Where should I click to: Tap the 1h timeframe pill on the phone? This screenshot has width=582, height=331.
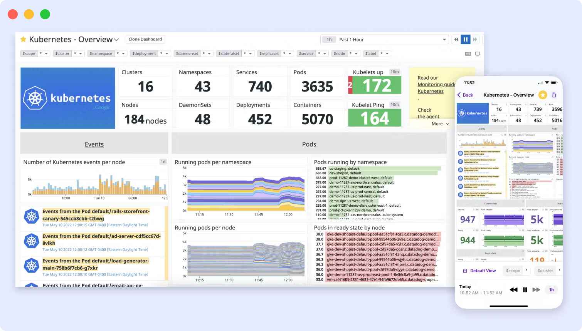pos(551,289)
